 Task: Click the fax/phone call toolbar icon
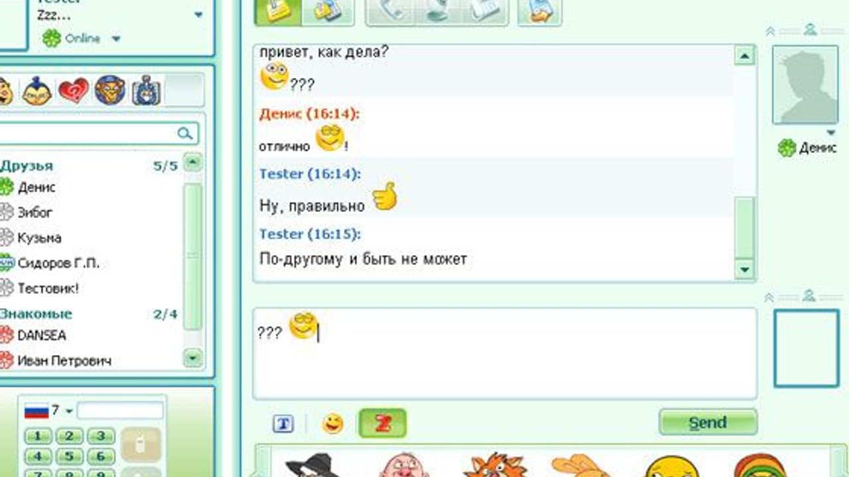(x=485, y=11)
